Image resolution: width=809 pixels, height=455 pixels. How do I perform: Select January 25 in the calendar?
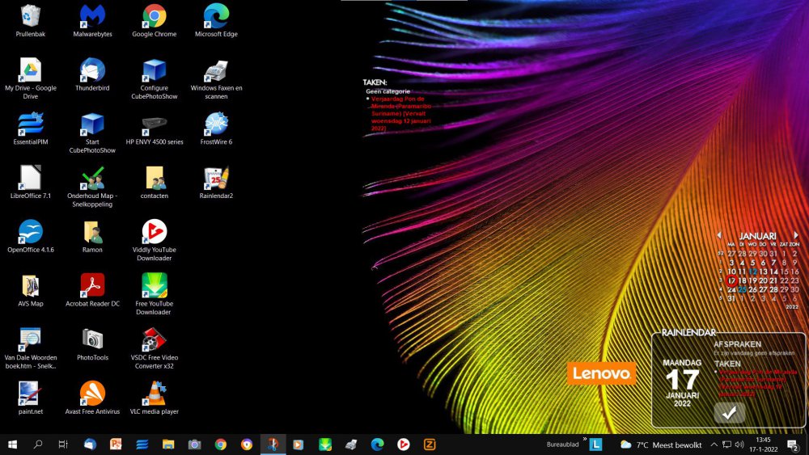(x=742, y=289)
